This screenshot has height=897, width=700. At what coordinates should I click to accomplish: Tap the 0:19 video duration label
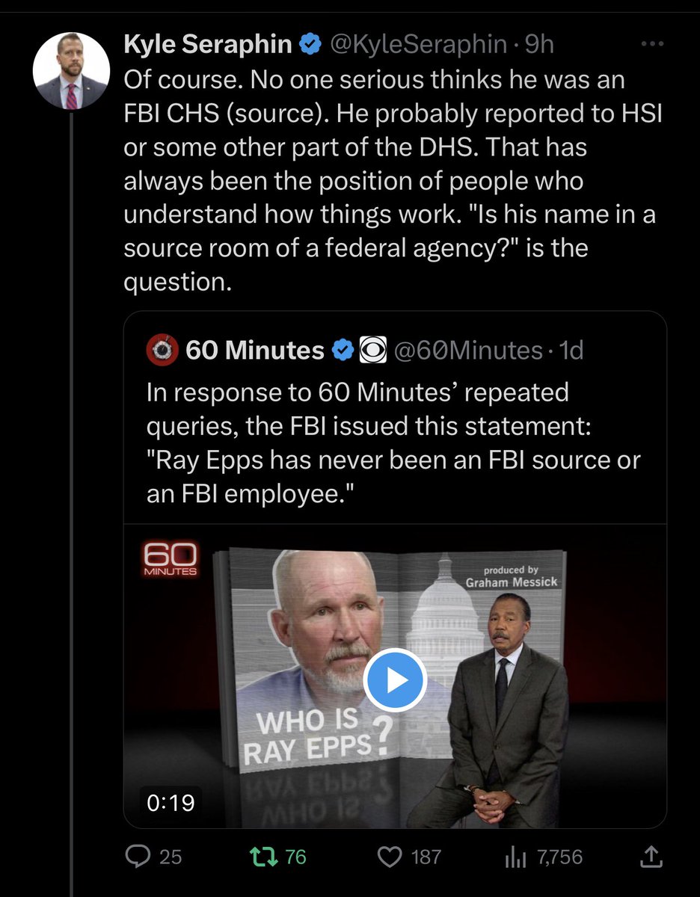click(171, 803)
